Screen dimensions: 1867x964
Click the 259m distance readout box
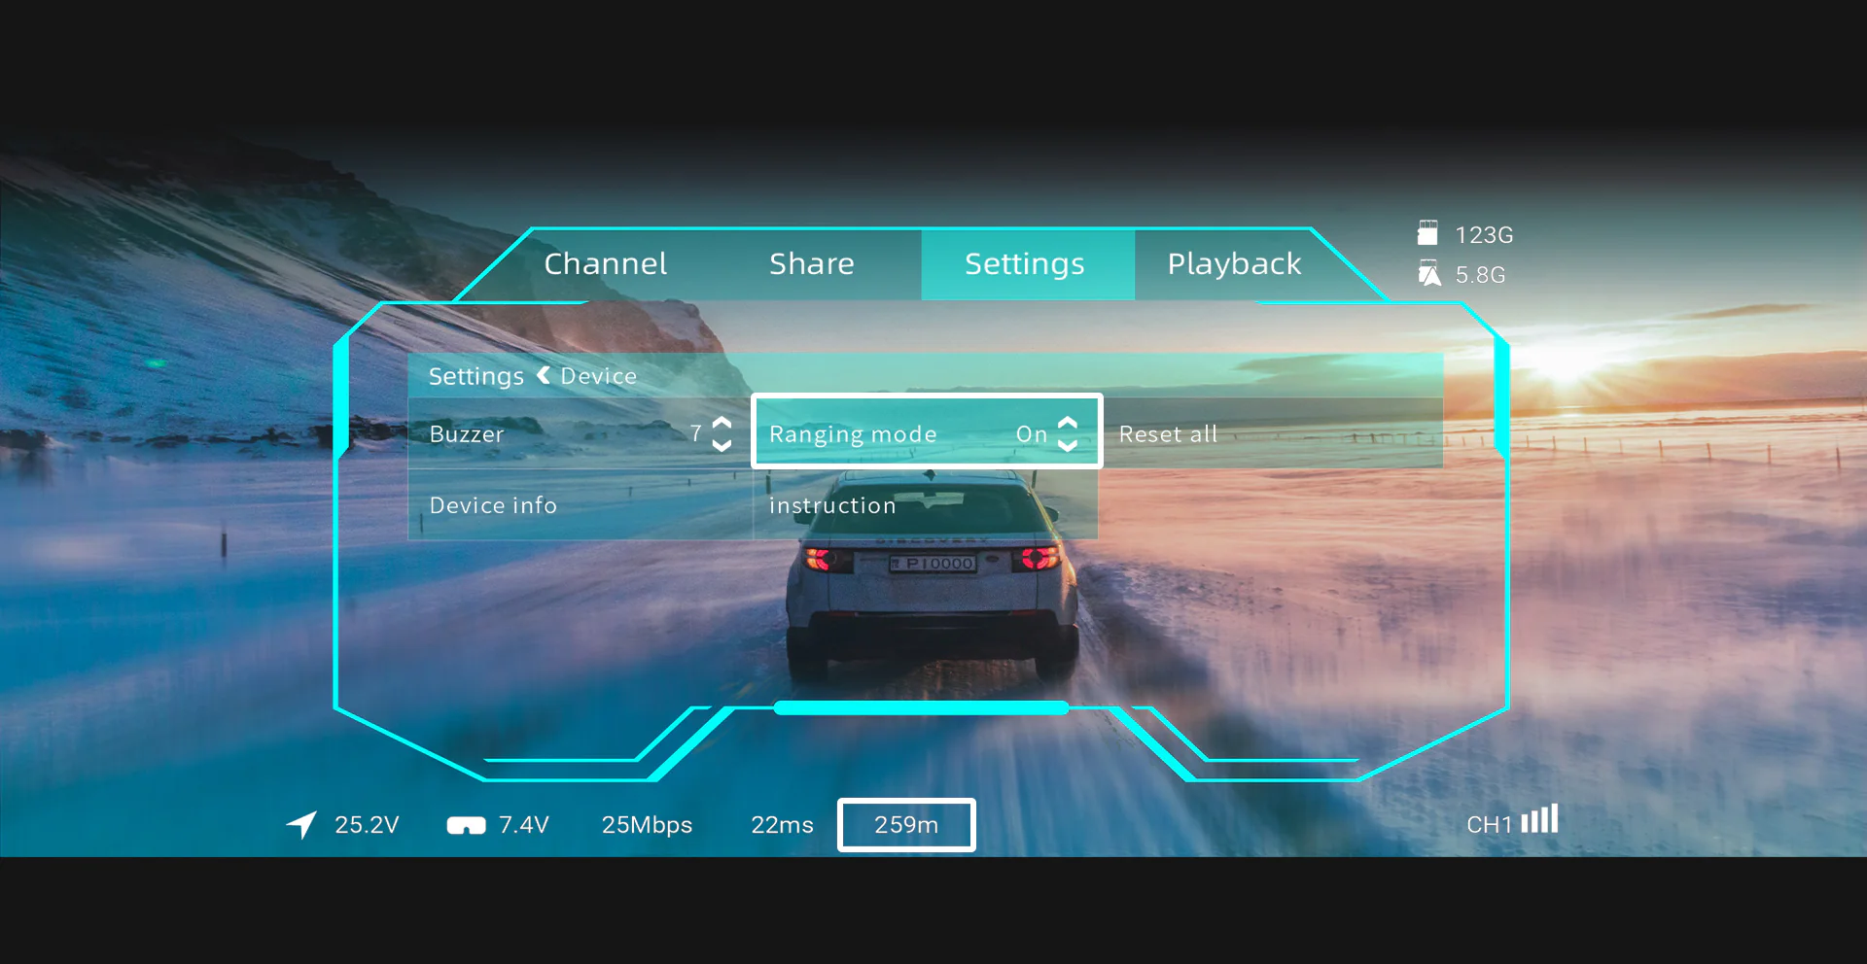(906, 825)
